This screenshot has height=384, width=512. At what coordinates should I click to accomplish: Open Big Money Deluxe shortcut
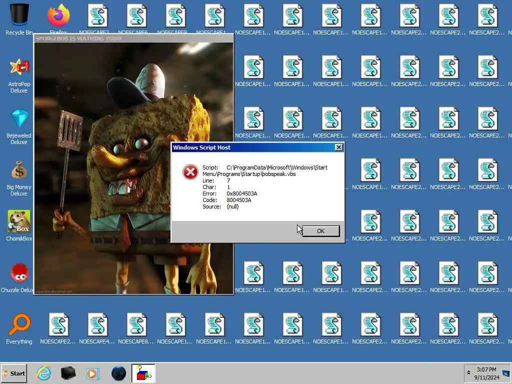coord(19,178)
